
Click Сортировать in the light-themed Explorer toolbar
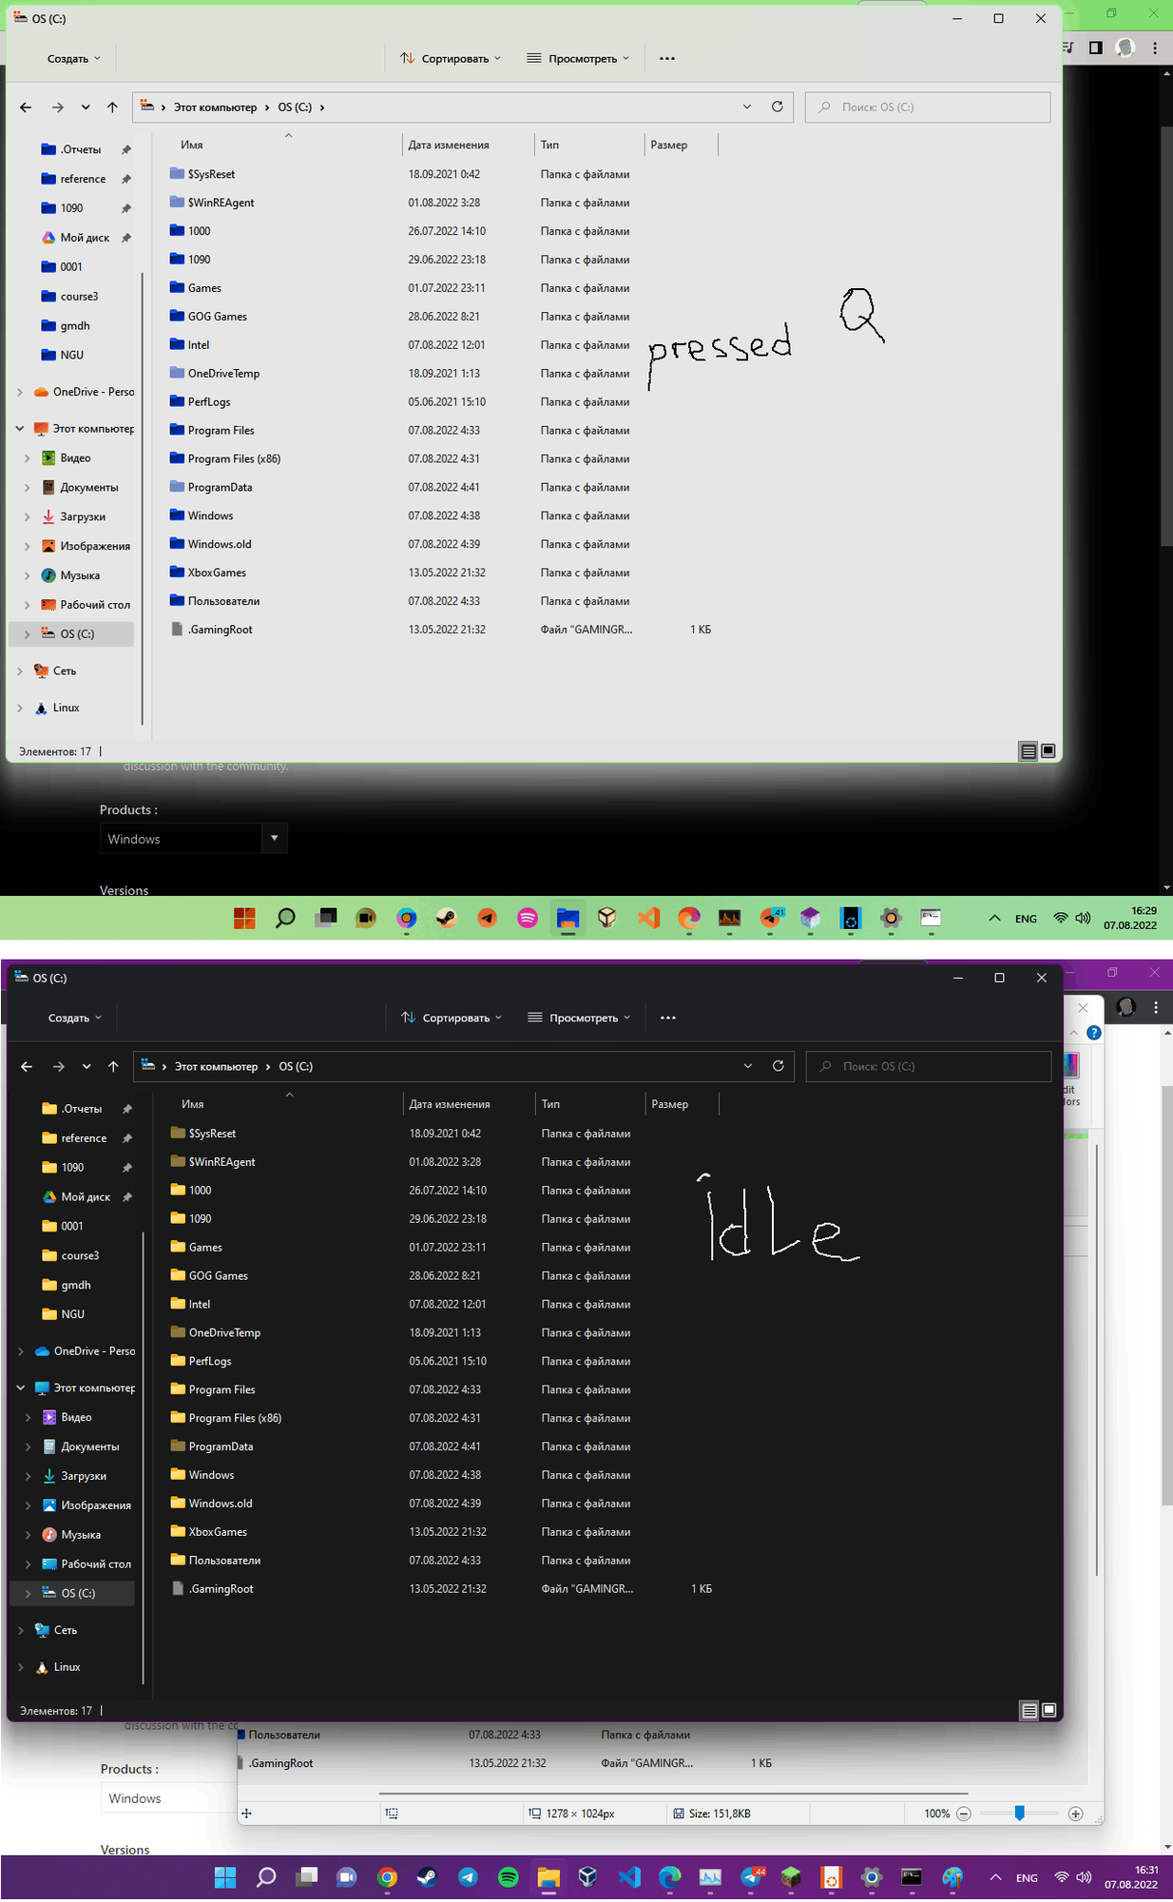(451, 58)
